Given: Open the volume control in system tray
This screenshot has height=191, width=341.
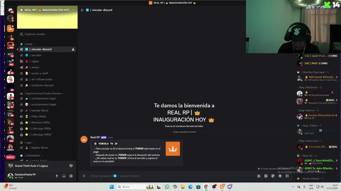Looking at the screenshot, I should [322, 187].
